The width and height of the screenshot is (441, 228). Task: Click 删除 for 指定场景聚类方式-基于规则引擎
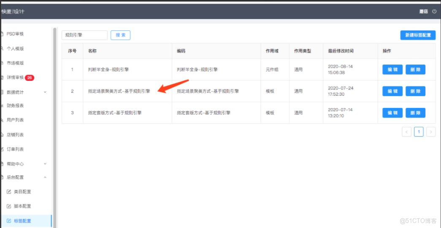point(415,91)
